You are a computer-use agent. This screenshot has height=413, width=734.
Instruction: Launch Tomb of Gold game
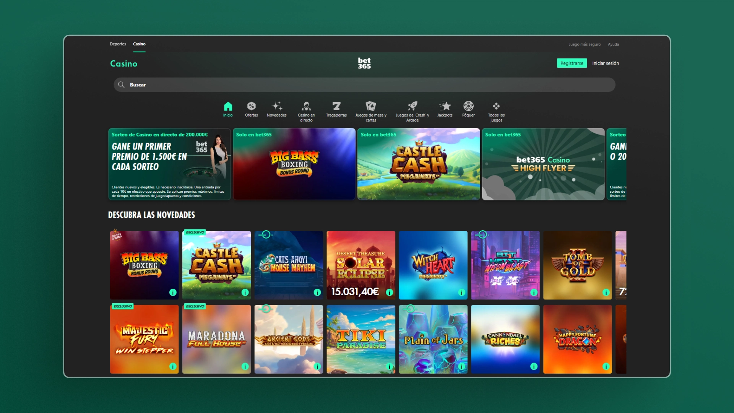coord(577,265)
